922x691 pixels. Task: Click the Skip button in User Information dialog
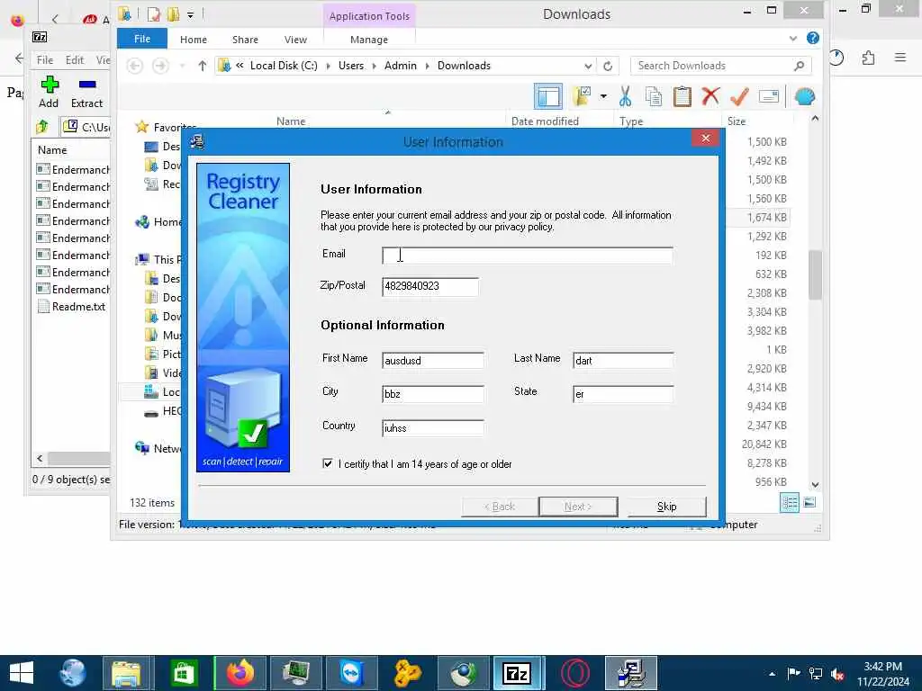pyautogui.click(x=667, y=507)
